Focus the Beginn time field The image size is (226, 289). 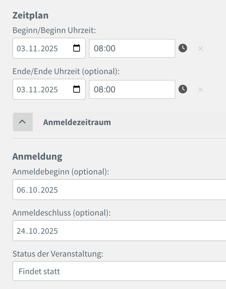(132, 48)
